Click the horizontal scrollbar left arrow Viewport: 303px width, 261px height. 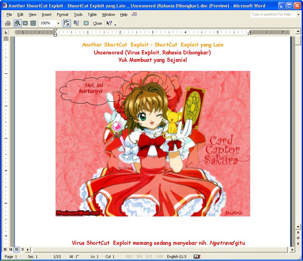point(28,250)
